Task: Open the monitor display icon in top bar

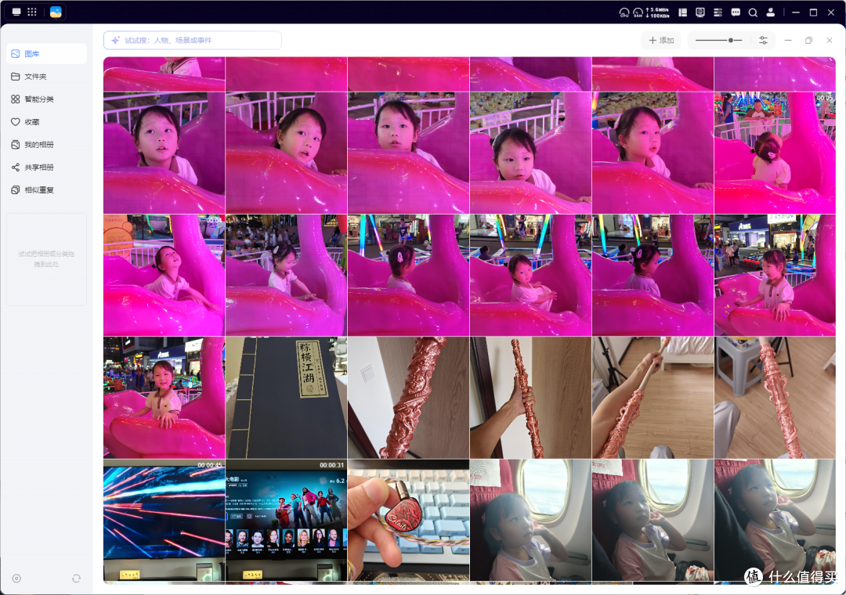Action: click(700, 13)
